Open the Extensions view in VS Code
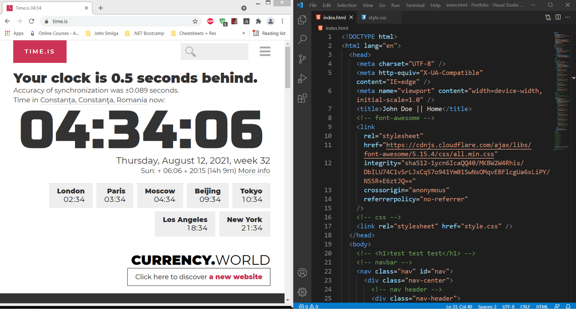576x309 pixels. coord(302,99)
